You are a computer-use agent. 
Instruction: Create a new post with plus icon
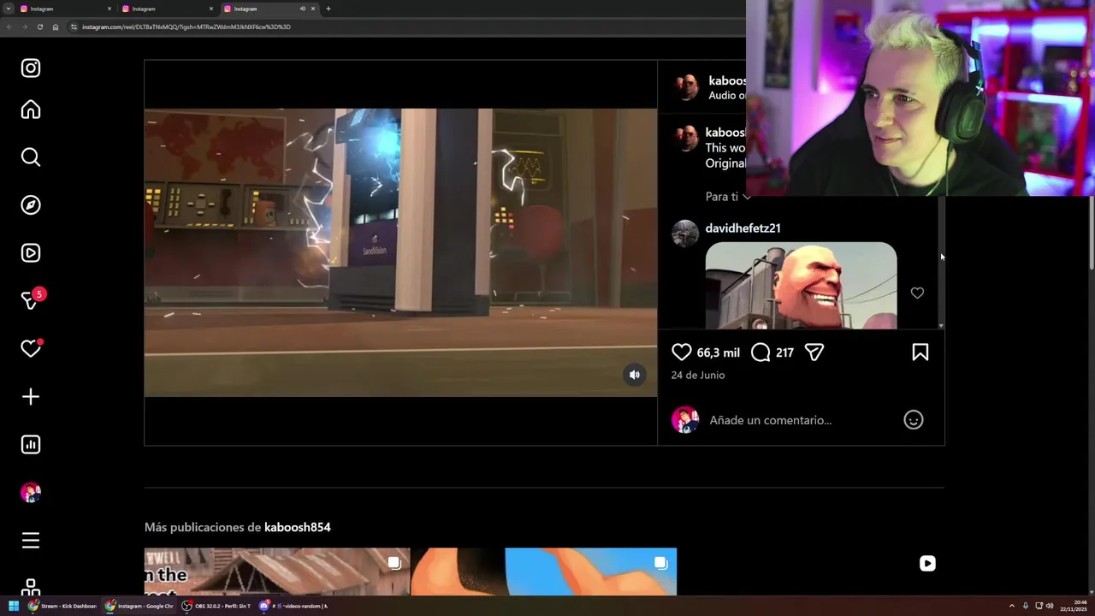click(x=31, y=397)
